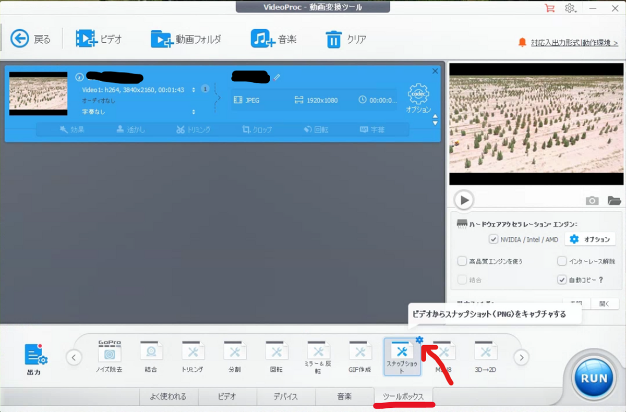Viewport: 626px width, 412px height.
Task: Move the item down with the down arrow
Action: pos(436,123)
